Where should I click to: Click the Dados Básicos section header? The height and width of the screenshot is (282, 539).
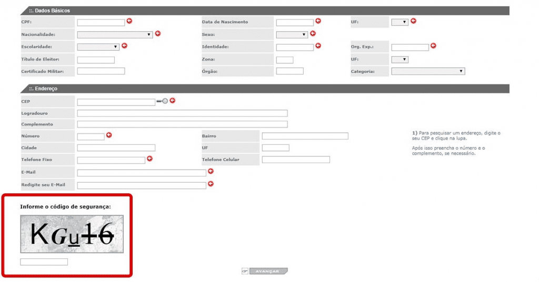265,11
